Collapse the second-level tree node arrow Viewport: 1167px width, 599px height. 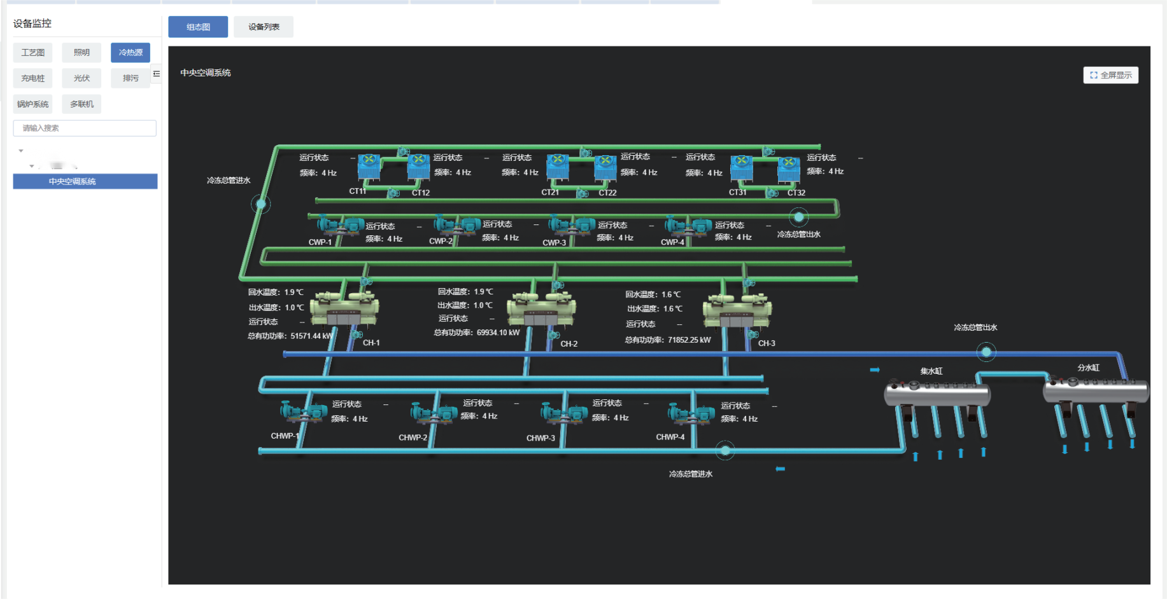[32, 166]
